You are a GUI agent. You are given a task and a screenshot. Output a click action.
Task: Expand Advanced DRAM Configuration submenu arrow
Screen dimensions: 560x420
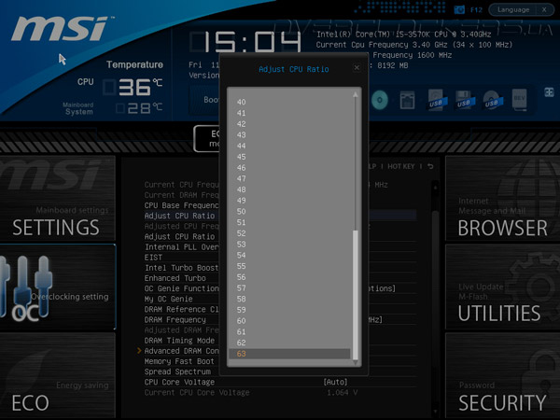click(139, 351)
